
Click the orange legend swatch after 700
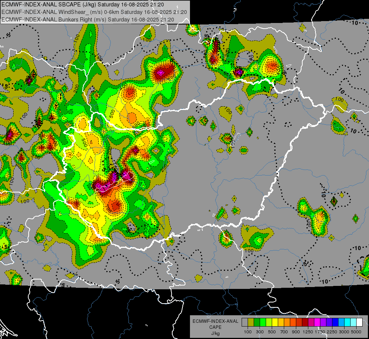pyautogui.click(x=287, y=322)
